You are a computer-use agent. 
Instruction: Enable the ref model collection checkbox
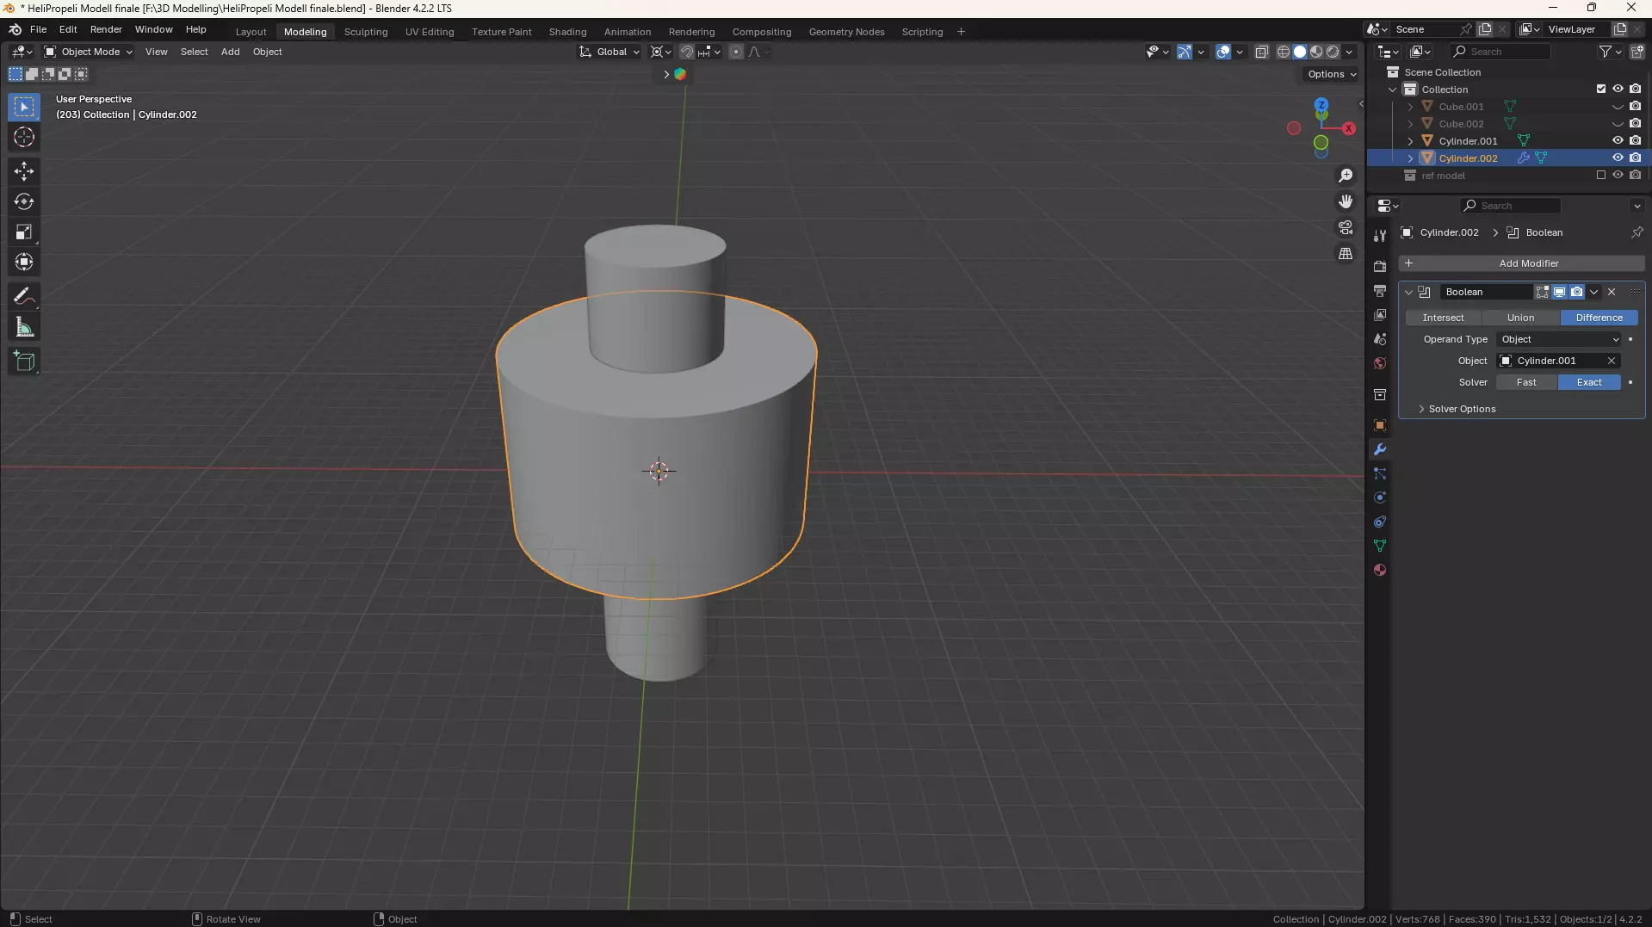coord(1601,175)
